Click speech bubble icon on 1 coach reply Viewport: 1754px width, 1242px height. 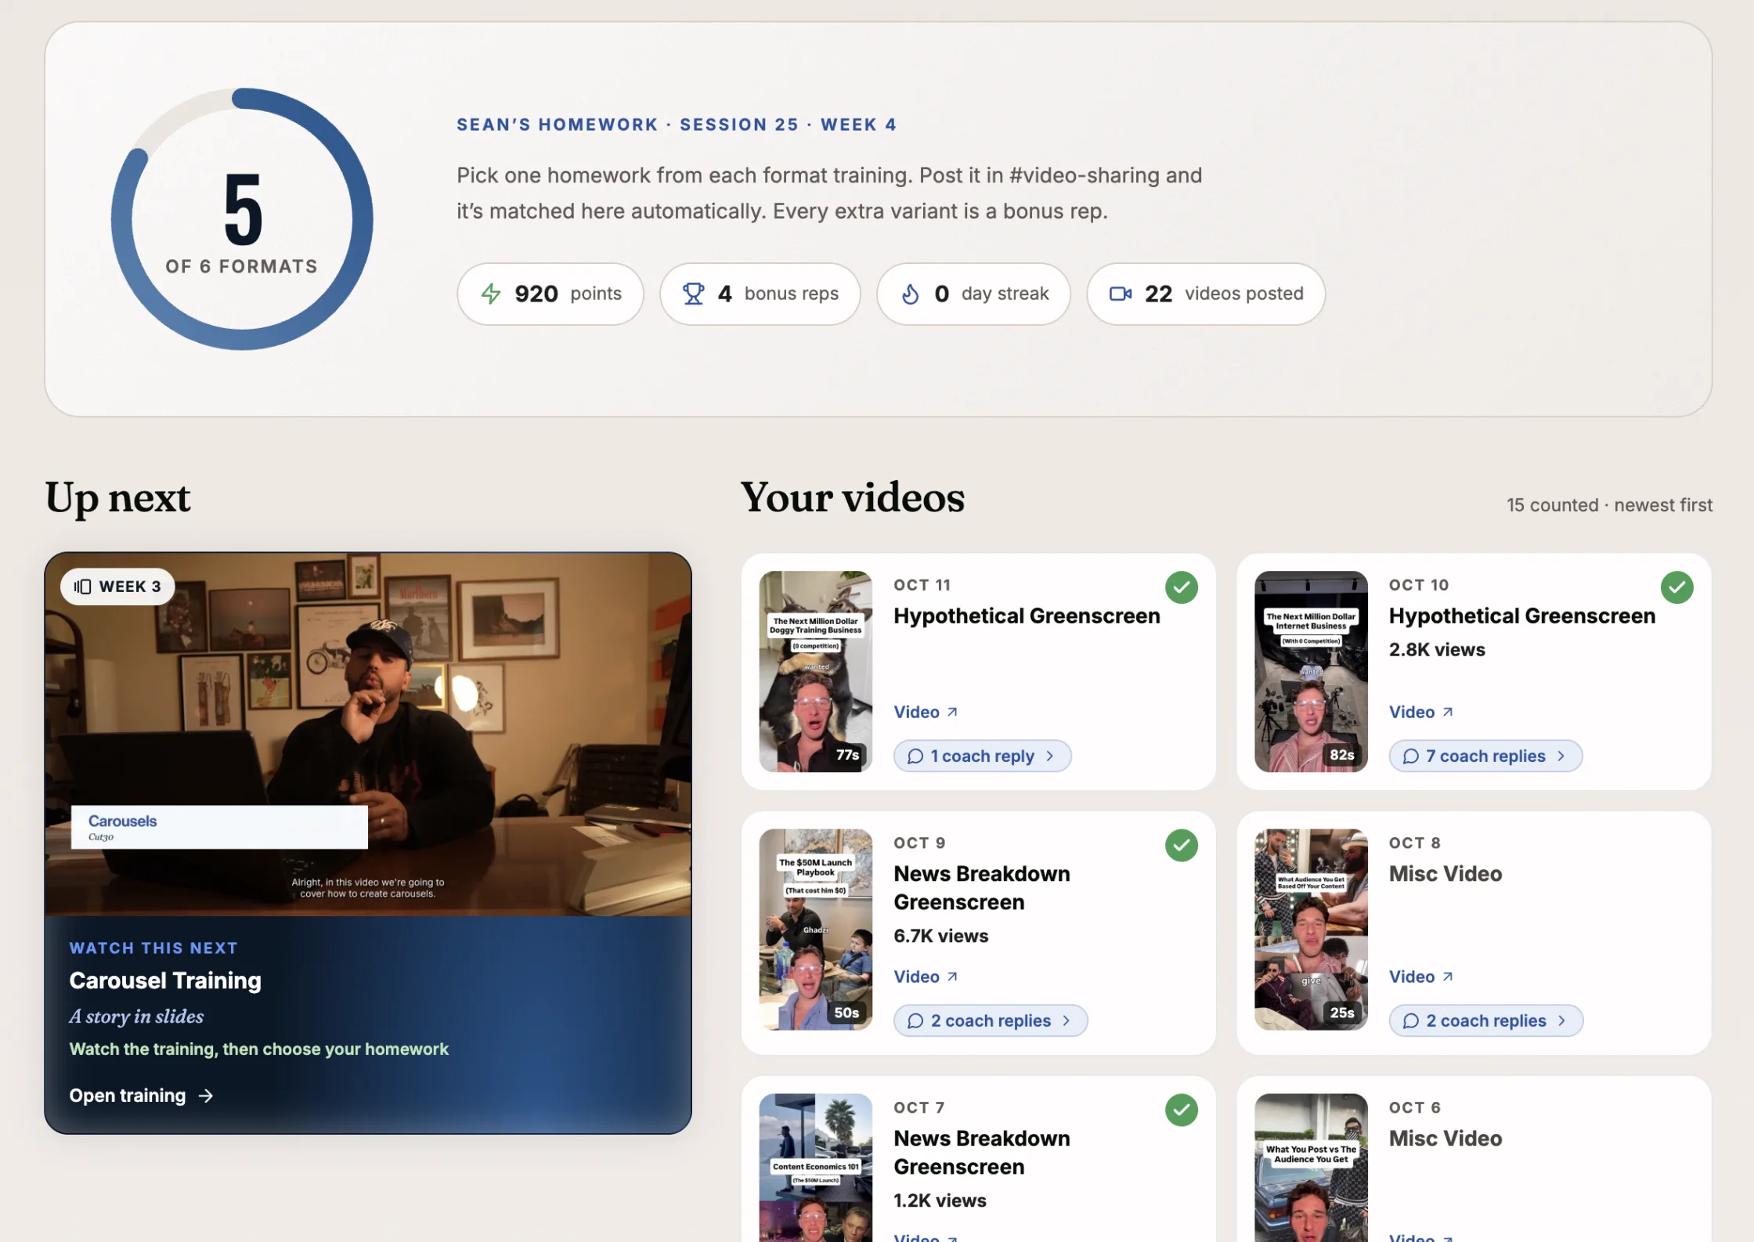pos(915,756)
